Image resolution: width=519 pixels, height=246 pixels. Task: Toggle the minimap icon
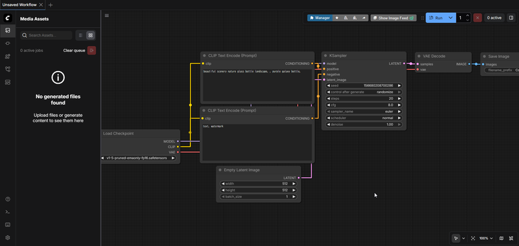coord(501,238)
